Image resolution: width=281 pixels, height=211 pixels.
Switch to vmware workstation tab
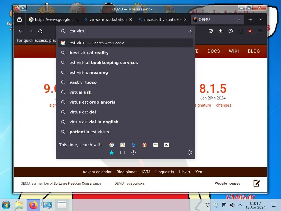click(106, 20)
